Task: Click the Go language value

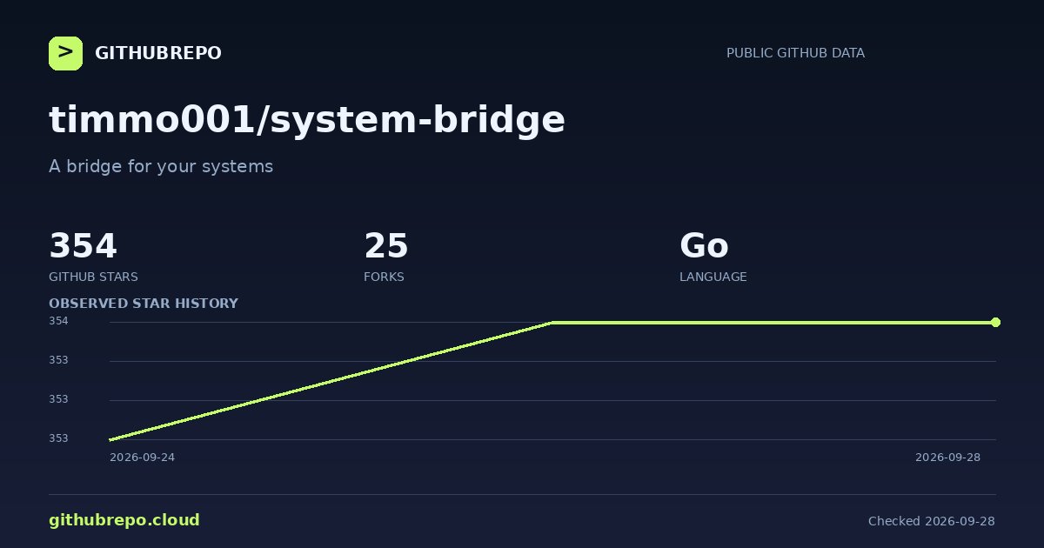Action: coord(704,246)
